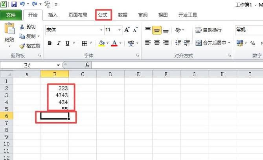Open the 字体 font dialog launcher
The height and width of the screenshot is (160, 263).
point(138,55)
